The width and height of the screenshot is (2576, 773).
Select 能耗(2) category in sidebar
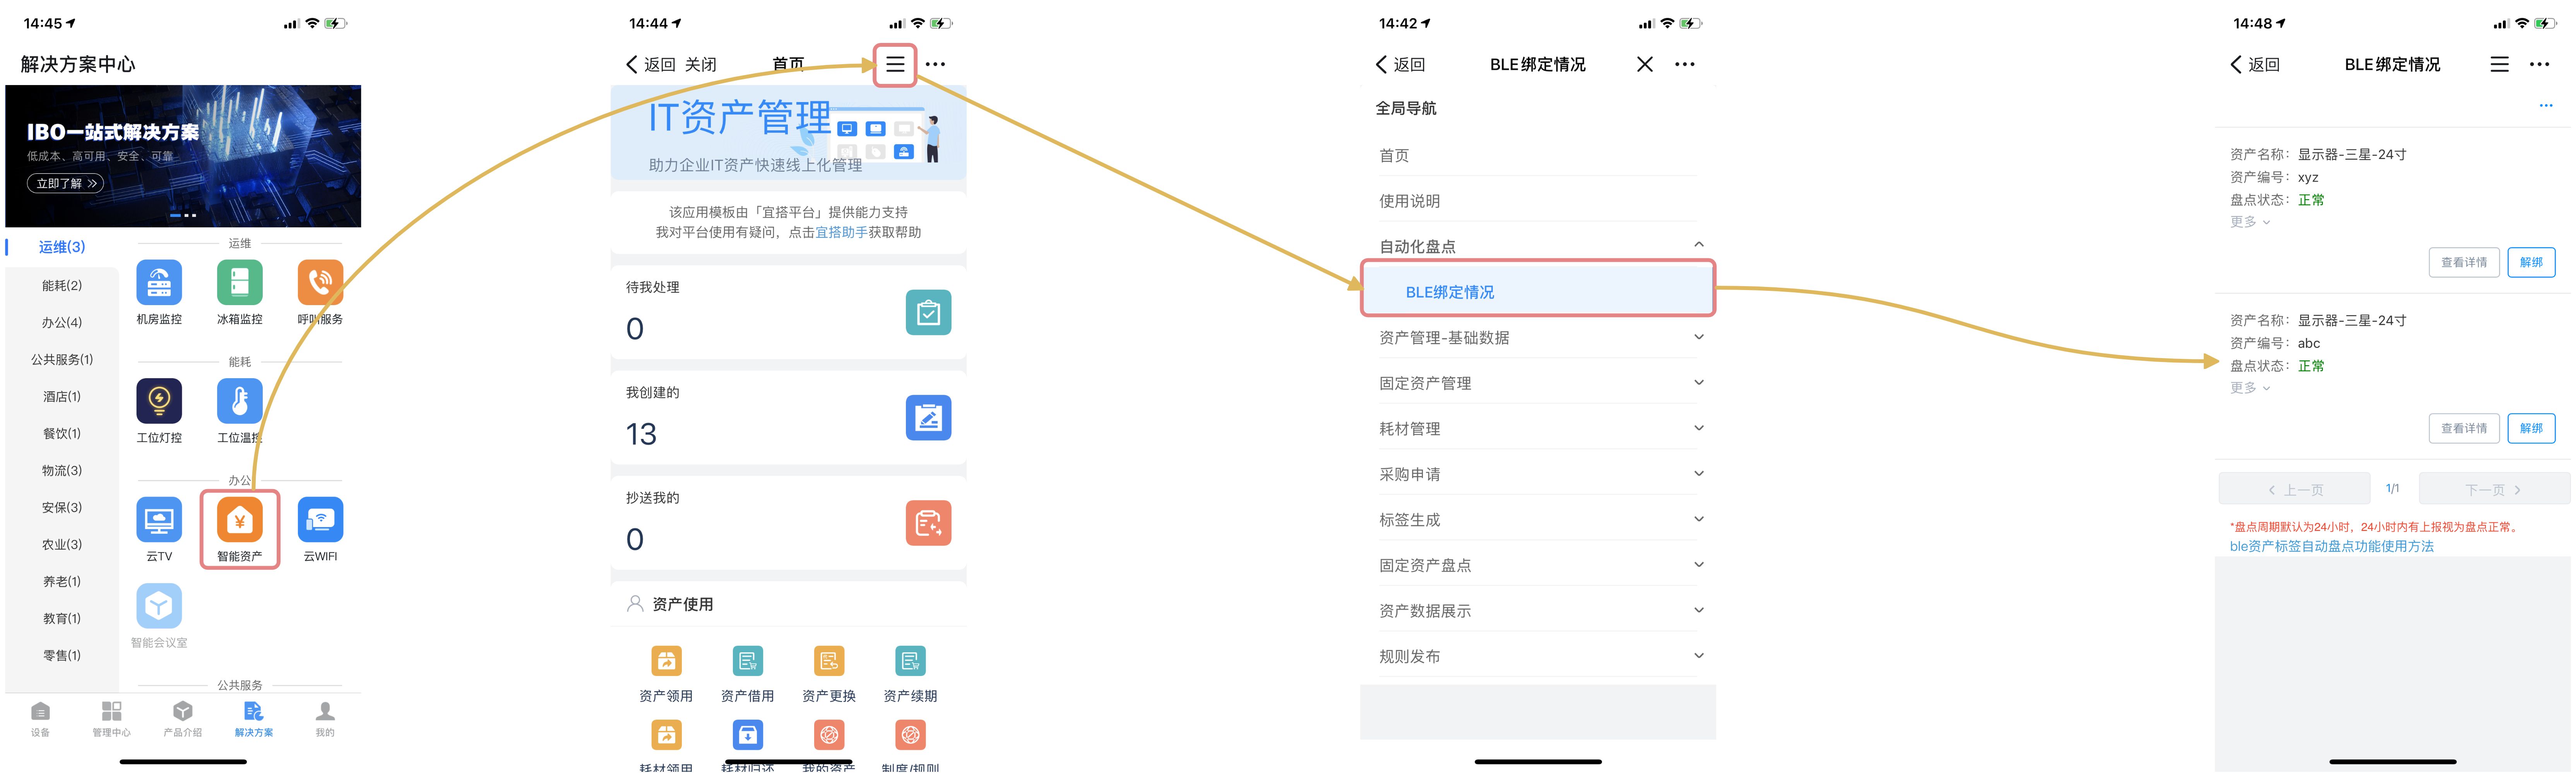(x=62, y=286)
